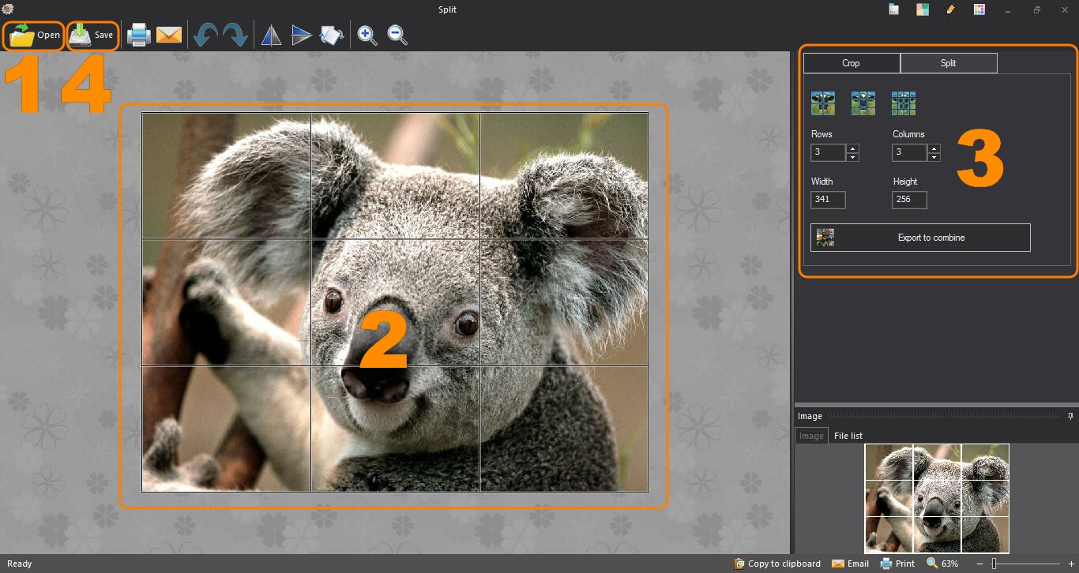This screenshot has height=573, width=1079.
Task: Increase the Rows value with up arrow
Action: [x=852, y=148]
